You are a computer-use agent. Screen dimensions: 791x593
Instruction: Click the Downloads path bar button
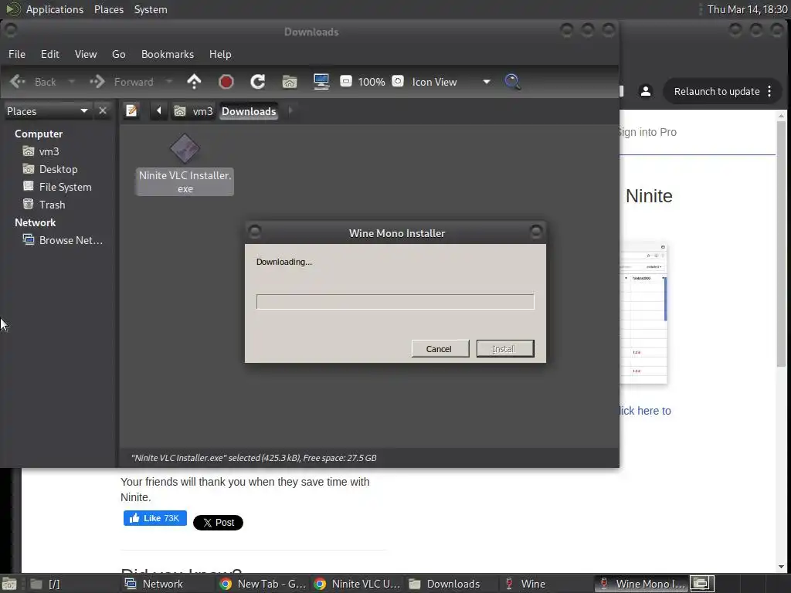(x=249, y=111)
